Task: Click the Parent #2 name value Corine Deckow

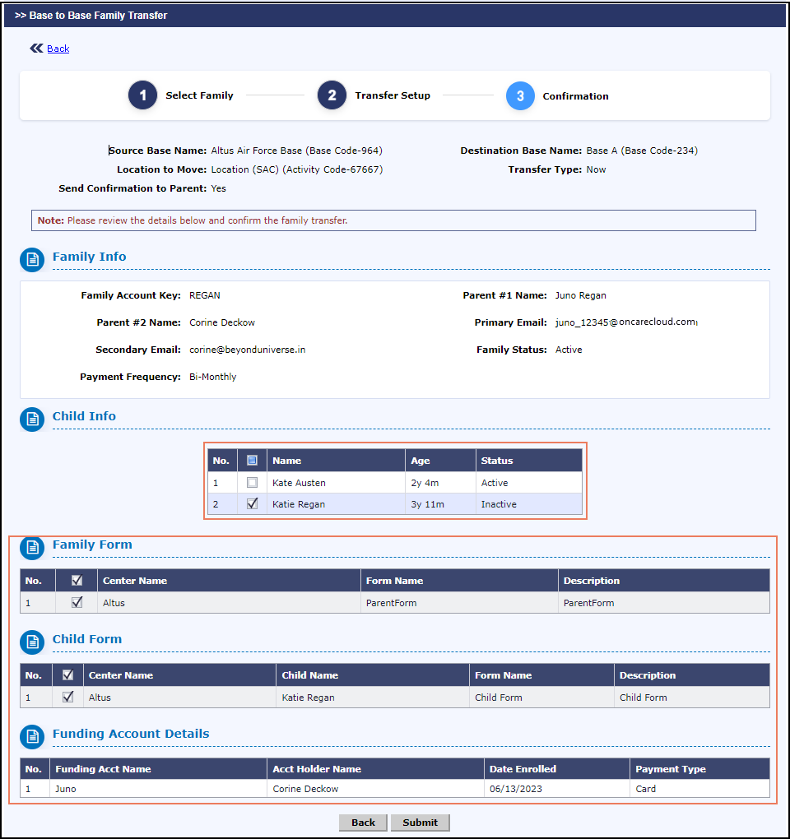Action: tap(222, 322)
